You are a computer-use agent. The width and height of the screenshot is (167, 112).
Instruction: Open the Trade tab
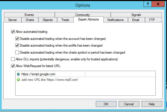point(65,20)
